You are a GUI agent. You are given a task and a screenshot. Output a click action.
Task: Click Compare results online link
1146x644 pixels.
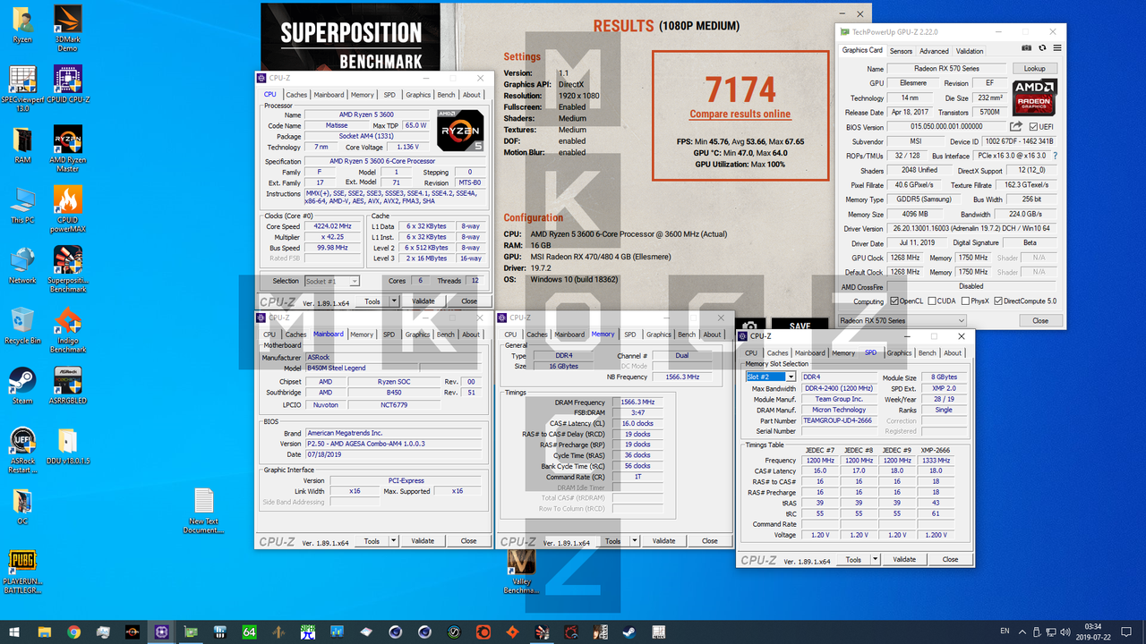click(x=740, y=114)
